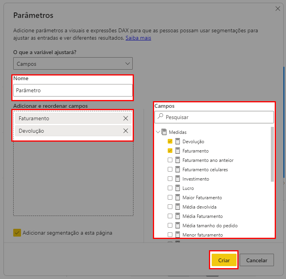Click the Média devolvida measure icon

coord(177,207)
